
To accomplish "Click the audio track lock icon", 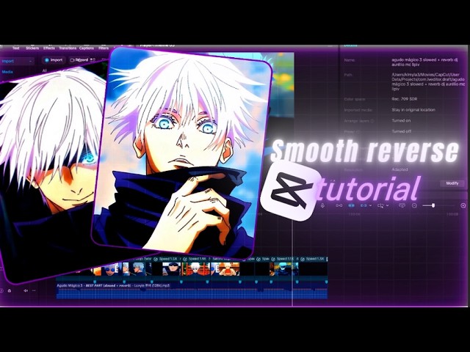I will click(10, 290).
